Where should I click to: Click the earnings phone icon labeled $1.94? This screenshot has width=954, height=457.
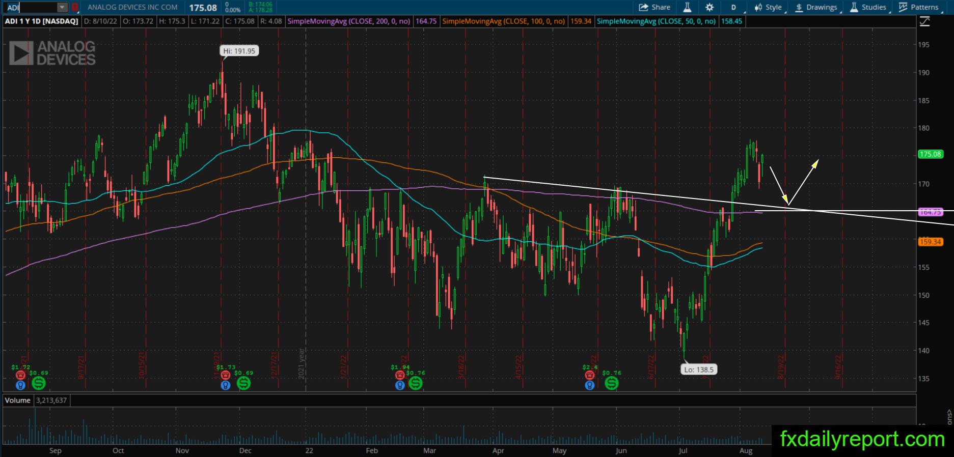pos(400,375)
